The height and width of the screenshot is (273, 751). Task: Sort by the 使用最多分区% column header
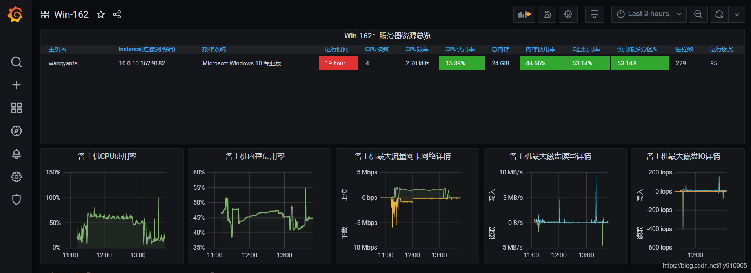click(637, 49)
